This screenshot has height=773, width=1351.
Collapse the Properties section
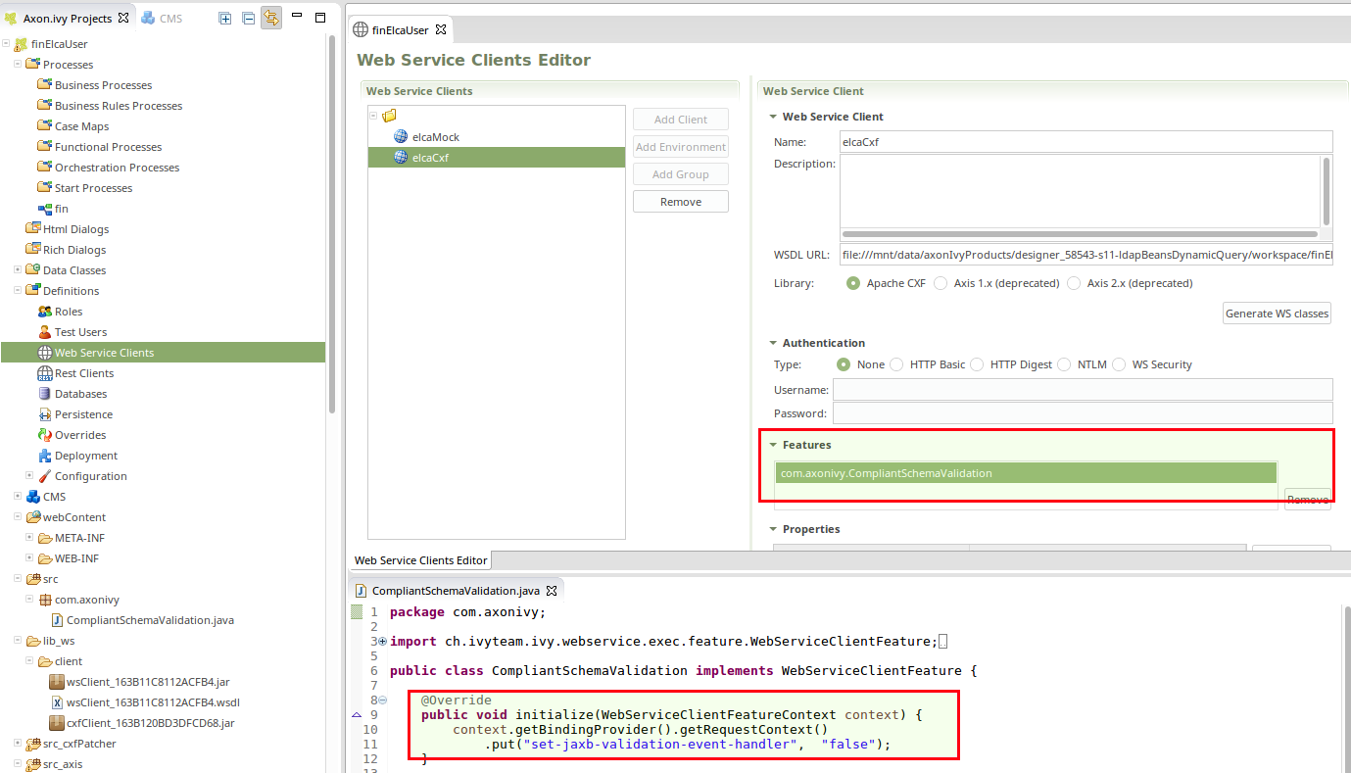773,529
